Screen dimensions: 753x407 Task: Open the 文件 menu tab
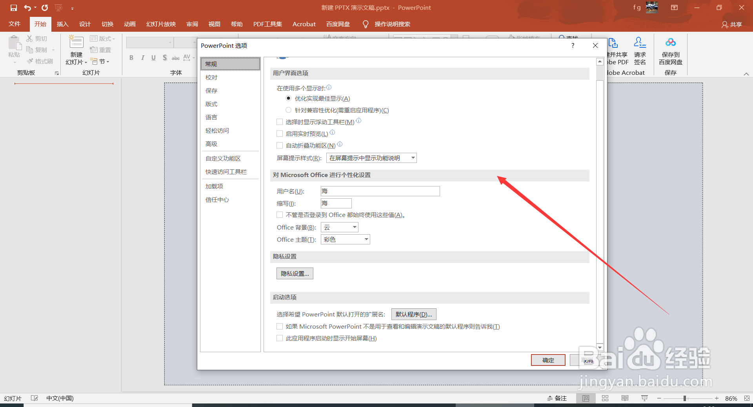15,24
